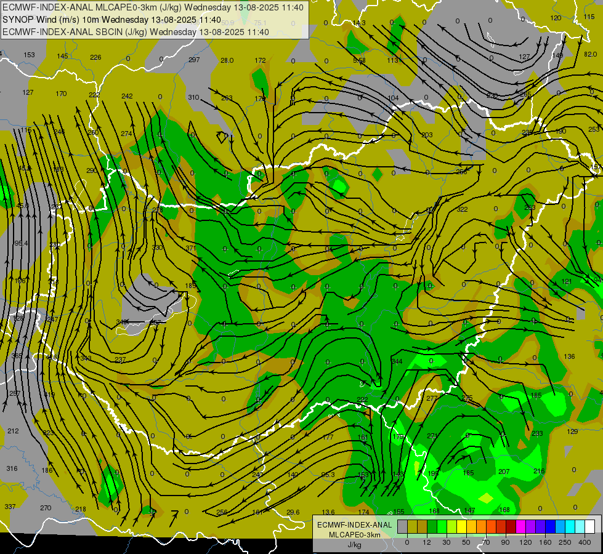Click the ECMWF-INDEX-ANAL MLCAPE0-3km header line

tap(153, 7)
